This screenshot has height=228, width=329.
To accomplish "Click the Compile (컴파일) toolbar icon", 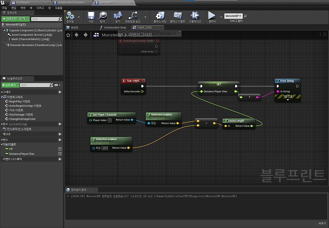I will click(x=70, y=15).
